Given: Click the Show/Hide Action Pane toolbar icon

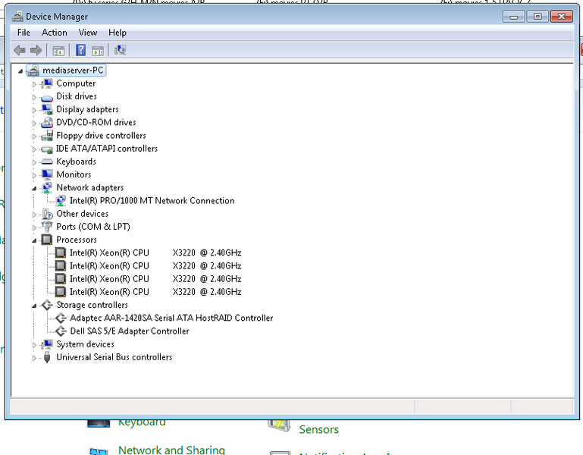Looking at the screenshot, I should [98, 51].
